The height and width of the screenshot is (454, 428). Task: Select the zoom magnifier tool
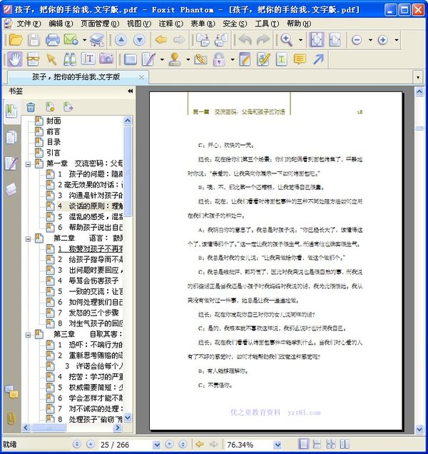[x=287, y=40]
